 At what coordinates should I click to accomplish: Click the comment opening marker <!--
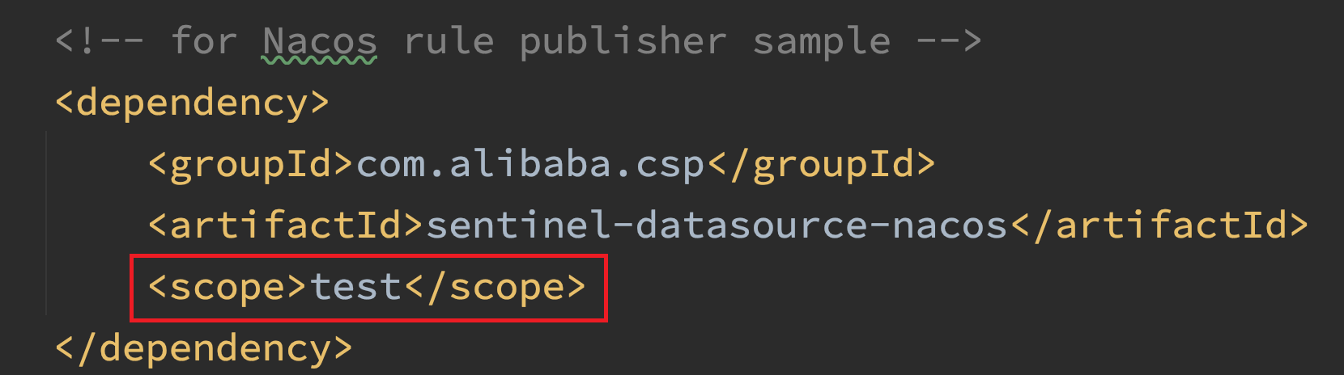click(100, 41)
